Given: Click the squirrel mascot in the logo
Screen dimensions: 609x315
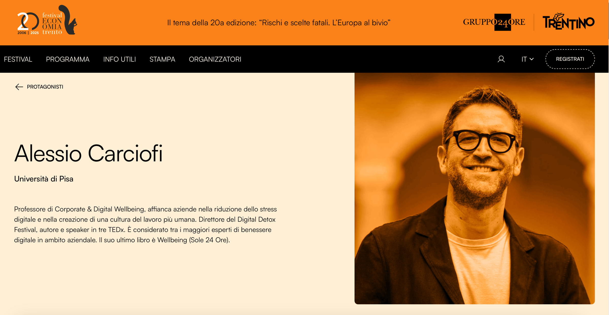Looking at the screenshot, I should (x=68, y=20).
